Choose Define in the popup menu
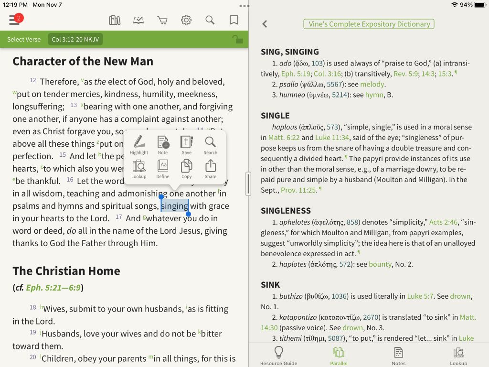This screenshot has width=489, height=367. (163, 169)
